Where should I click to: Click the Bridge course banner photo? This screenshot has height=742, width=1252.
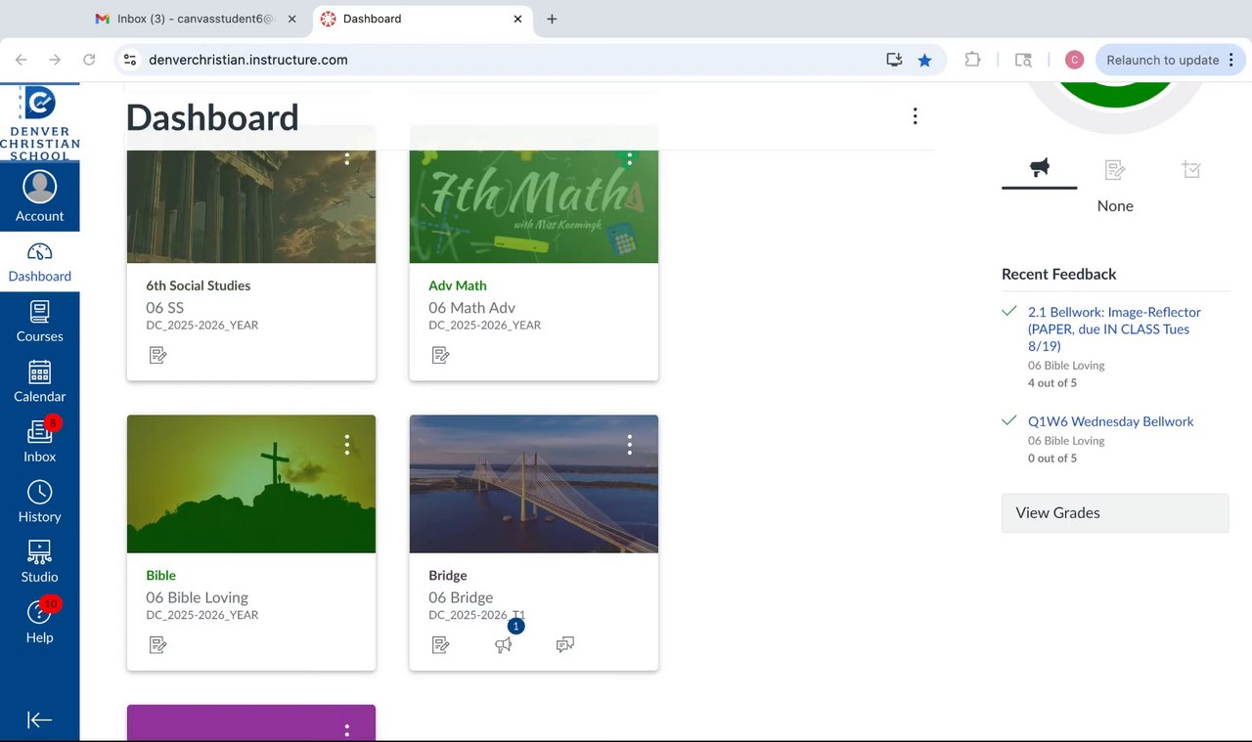pos(533,484)
